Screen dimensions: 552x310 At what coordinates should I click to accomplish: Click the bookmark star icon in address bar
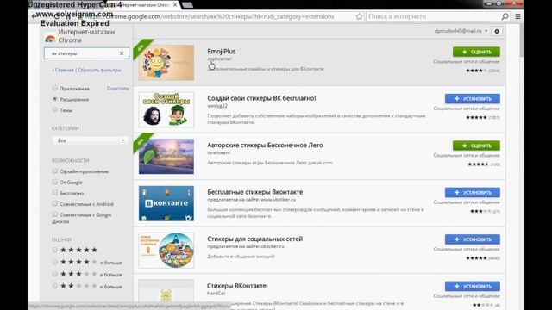[x=359, y=16]
